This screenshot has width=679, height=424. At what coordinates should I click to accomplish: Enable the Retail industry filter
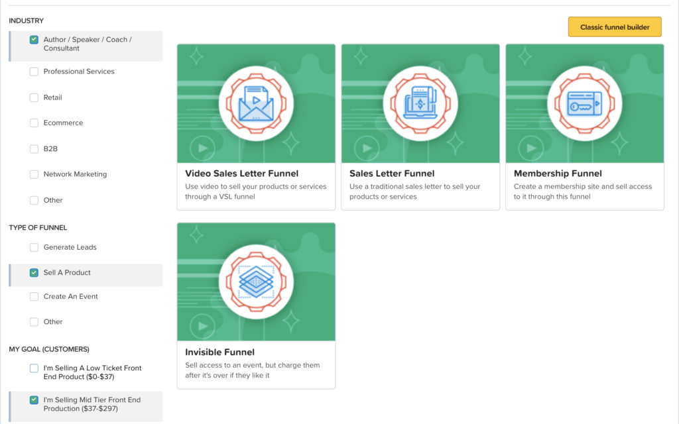point(33,97)
